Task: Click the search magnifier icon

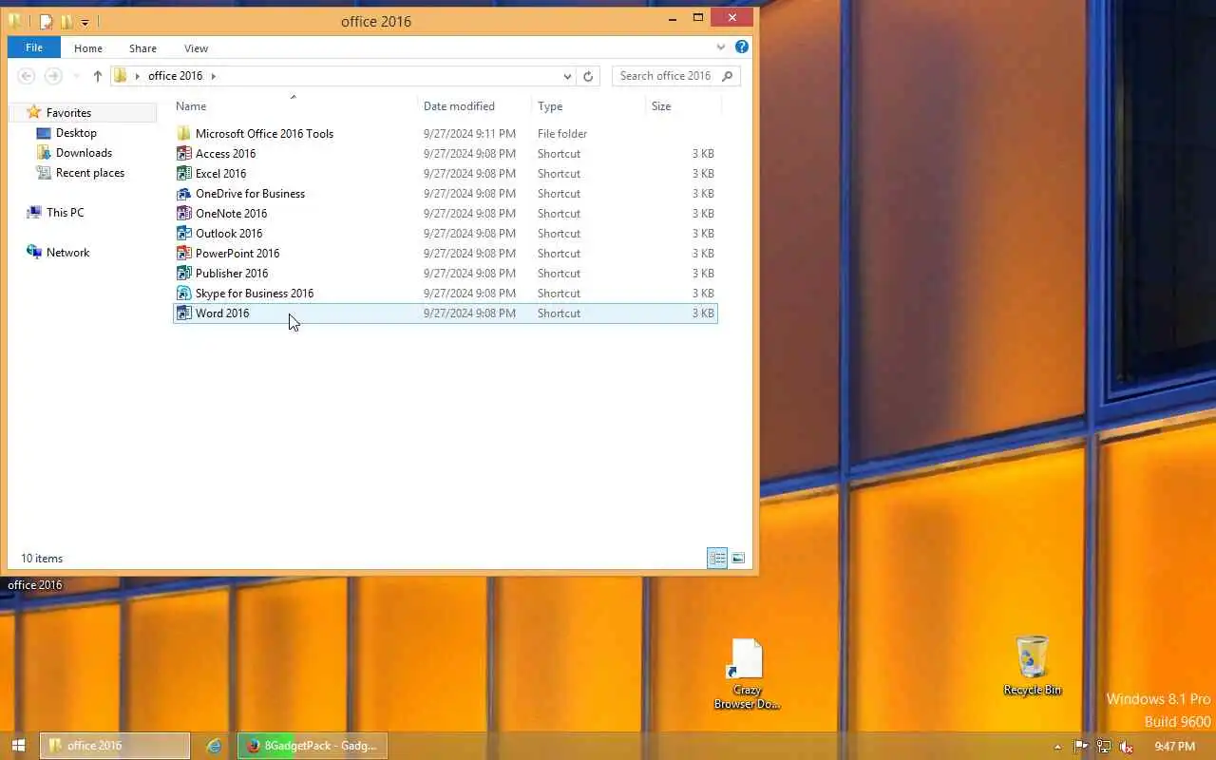Action: (x=728, y=76)
